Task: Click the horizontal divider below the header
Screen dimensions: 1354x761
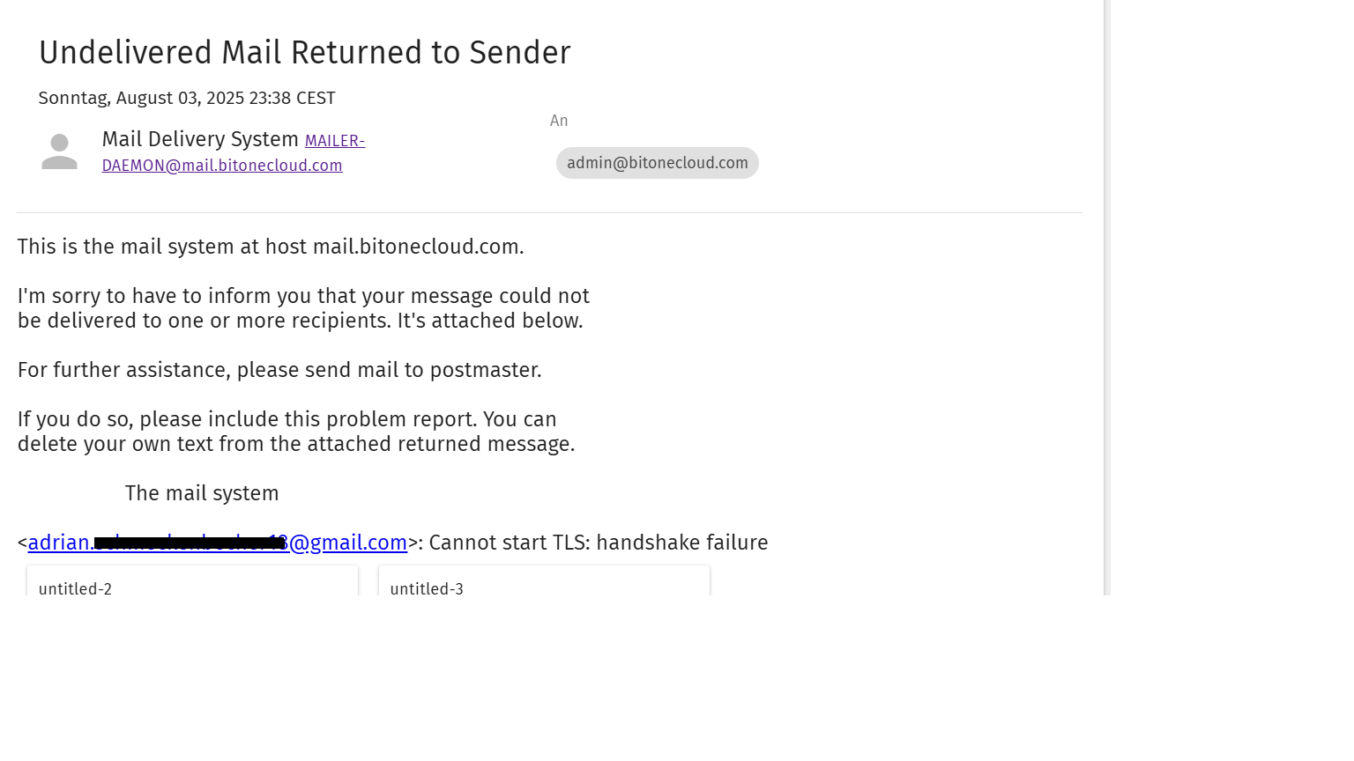Action: point(549,212)
